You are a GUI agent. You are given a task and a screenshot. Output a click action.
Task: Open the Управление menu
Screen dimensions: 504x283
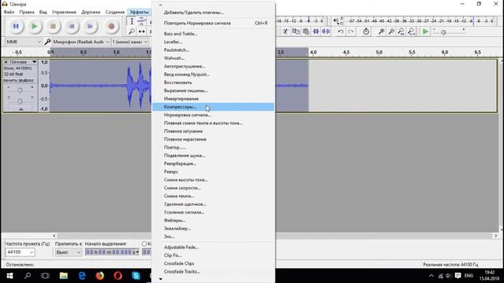pyautogui.click(x=64, y=12)
